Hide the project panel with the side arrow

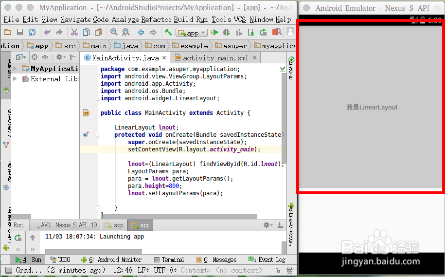tap(73, 57)
